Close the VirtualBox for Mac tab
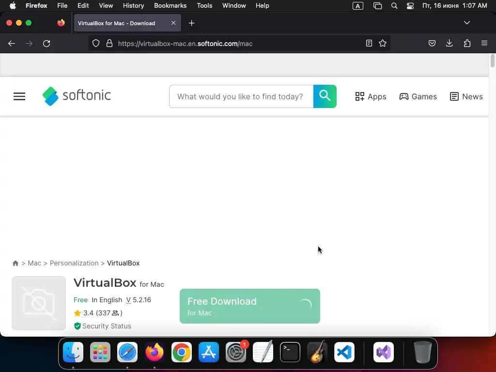 (x=173, y=23)
